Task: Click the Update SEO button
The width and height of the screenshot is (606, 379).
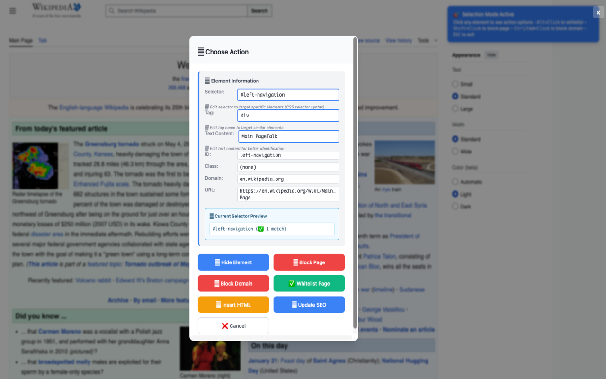Action: pyautogui.click(x=309, y=305)
